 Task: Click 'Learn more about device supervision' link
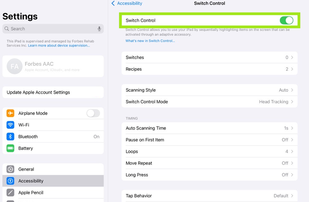click(59, 46)
